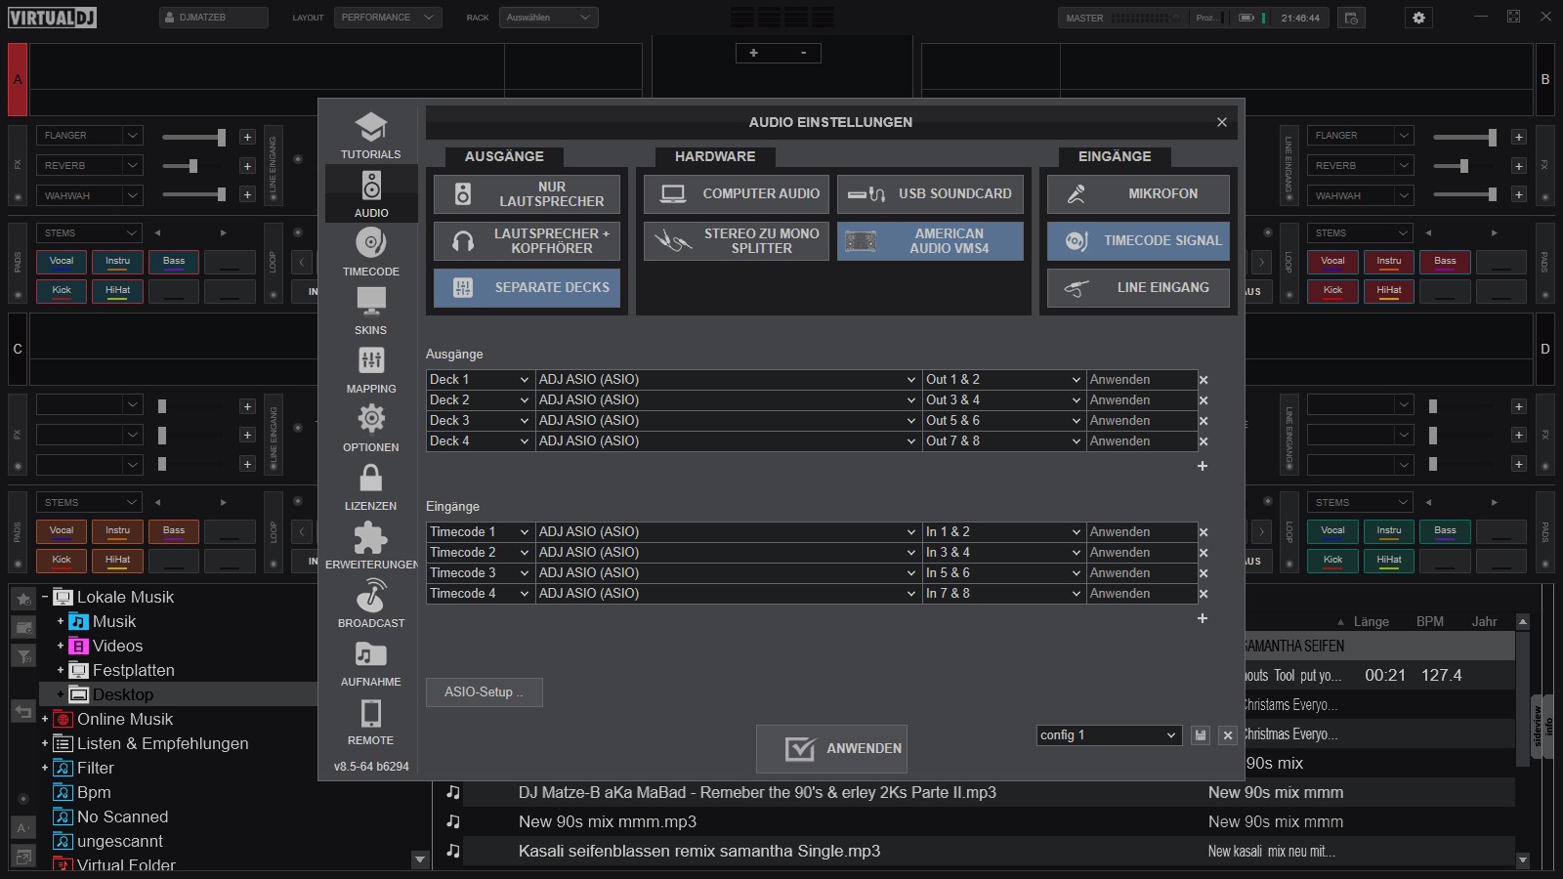
Task: Delete the config 1 audio preset
Action: 1228,735
